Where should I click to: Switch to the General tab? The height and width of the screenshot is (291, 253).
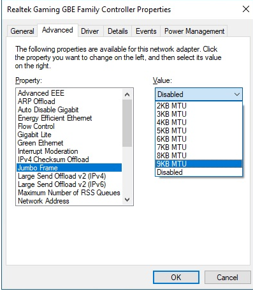pos(22,31)
